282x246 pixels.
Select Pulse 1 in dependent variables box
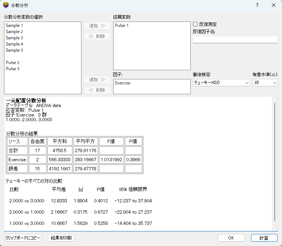point(122,25)
